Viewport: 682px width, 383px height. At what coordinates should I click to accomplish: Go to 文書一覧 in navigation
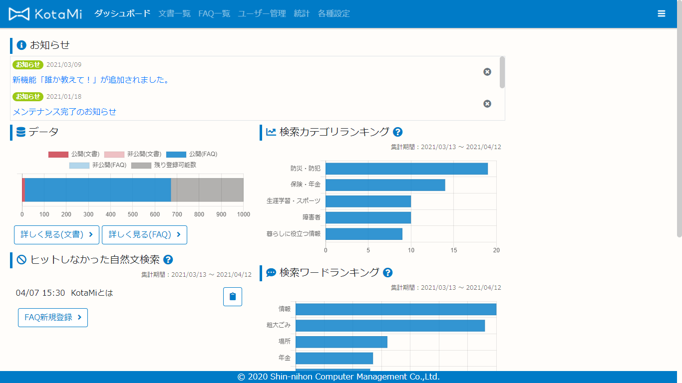(174, 14)
